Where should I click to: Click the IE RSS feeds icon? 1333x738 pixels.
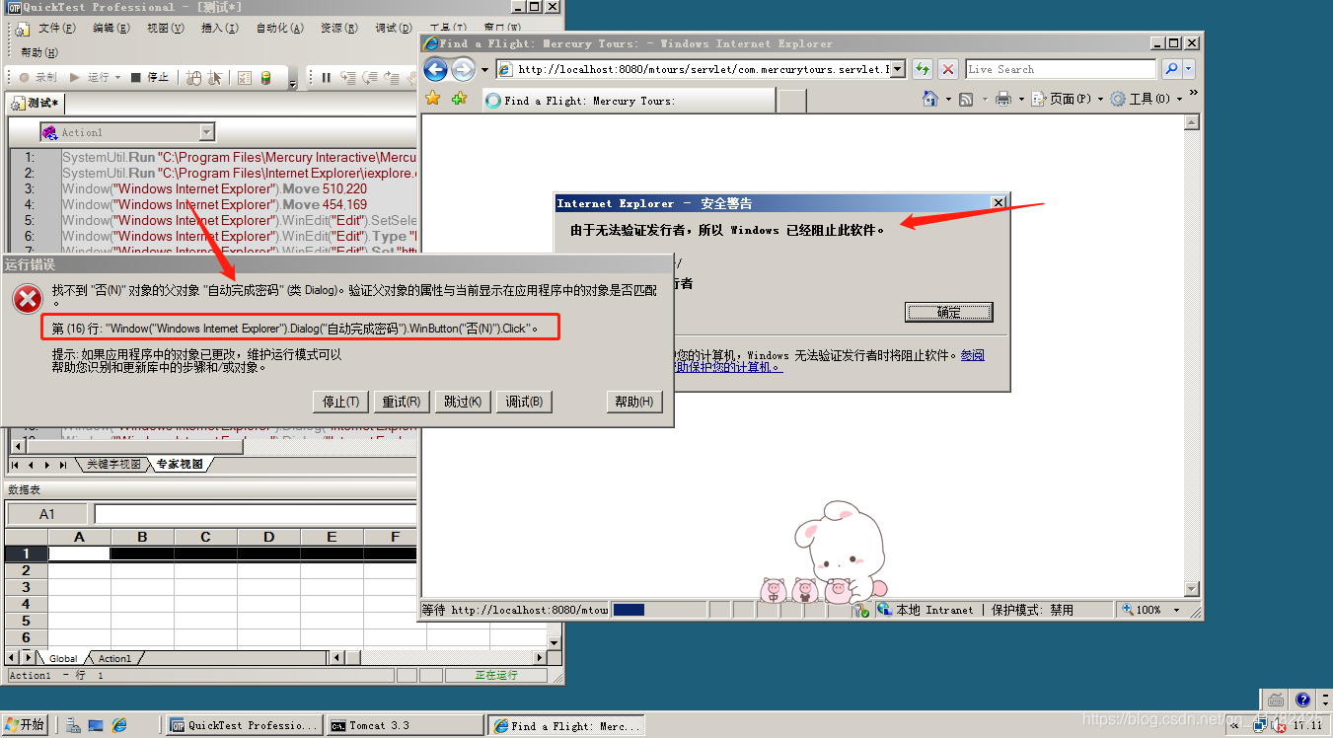tap(967, 99)
